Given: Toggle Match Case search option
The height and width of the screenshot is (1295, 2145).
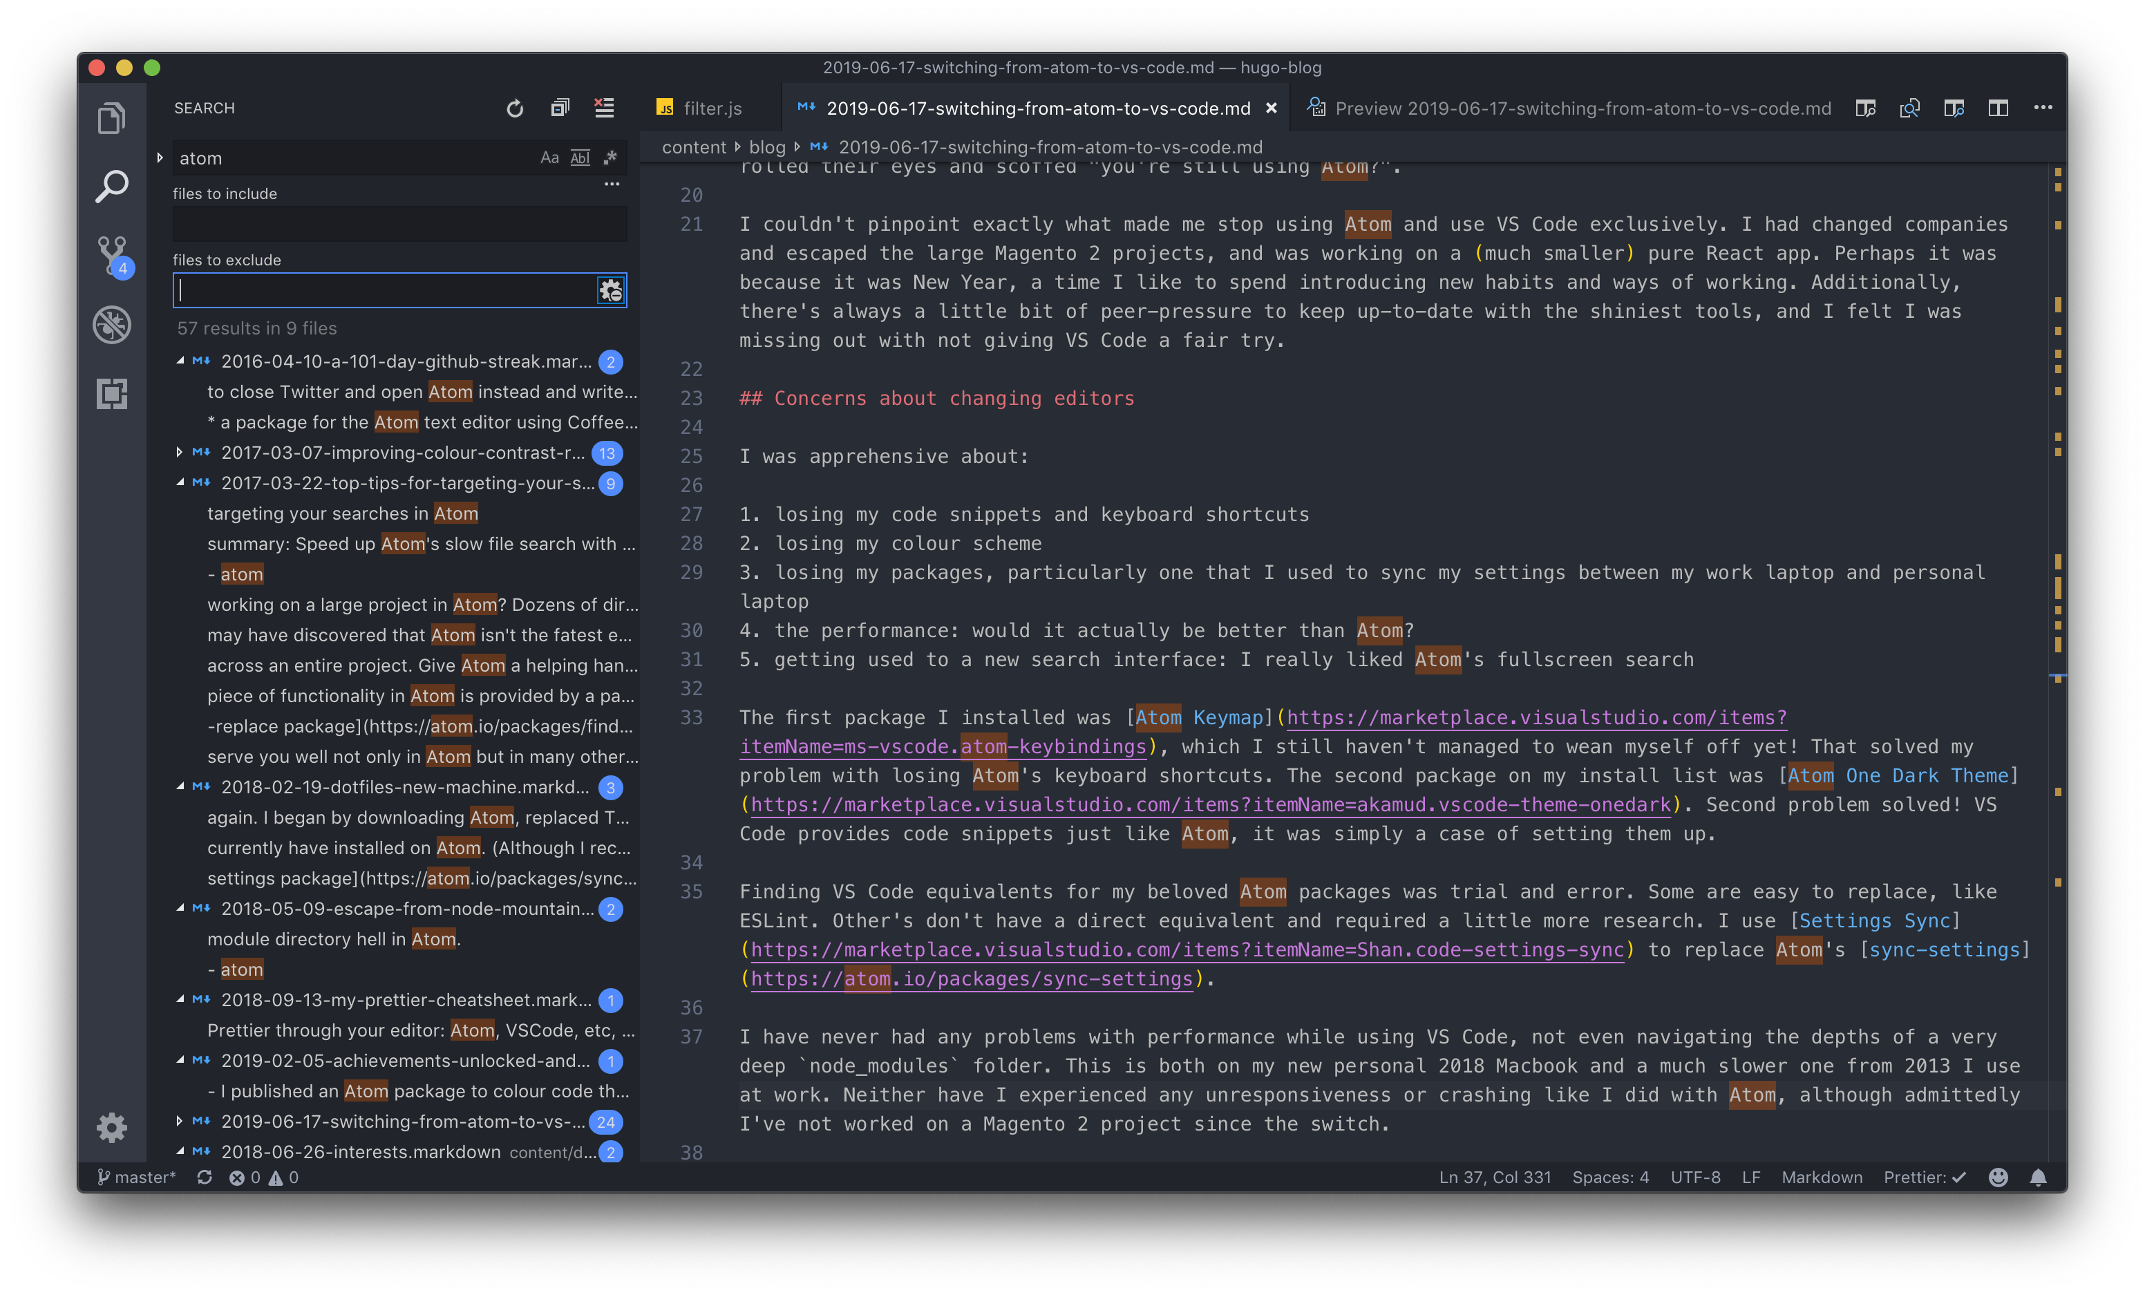Looking at the screenshot, I should pos(549,158).
